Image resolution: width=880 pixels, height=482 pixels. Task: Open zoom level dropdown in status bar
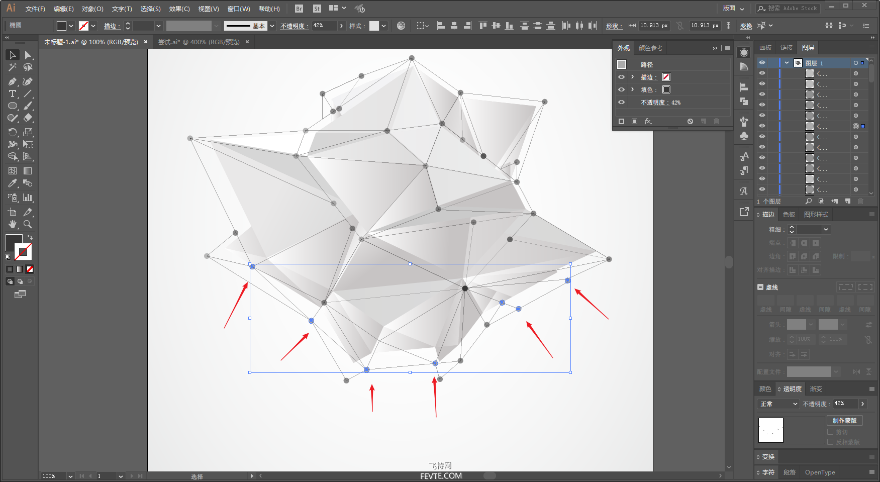coord(70,476)
